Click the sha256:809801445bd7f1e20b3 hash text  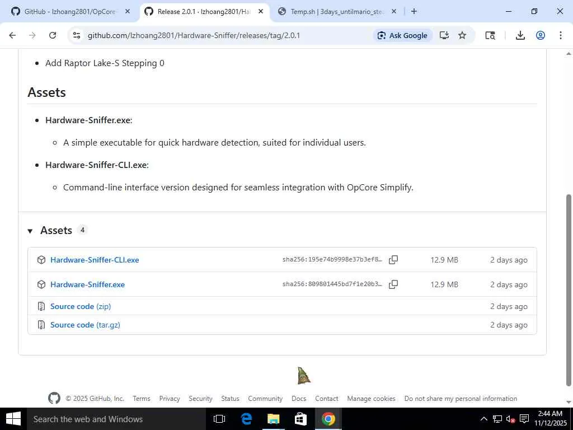(x=332, y=284)
